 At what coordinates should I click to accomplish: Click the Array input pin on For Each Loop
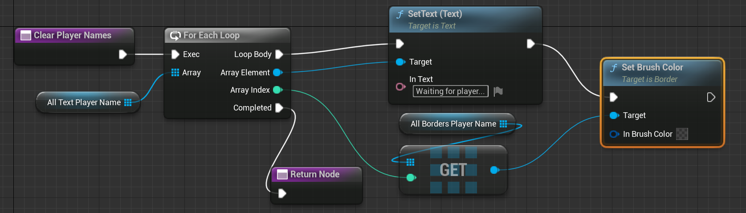(x=175, y=73)
